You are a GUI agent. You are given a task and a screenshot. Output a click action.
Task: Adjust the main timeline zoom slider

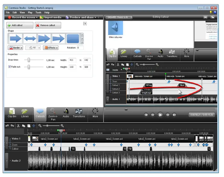(47, 126)
